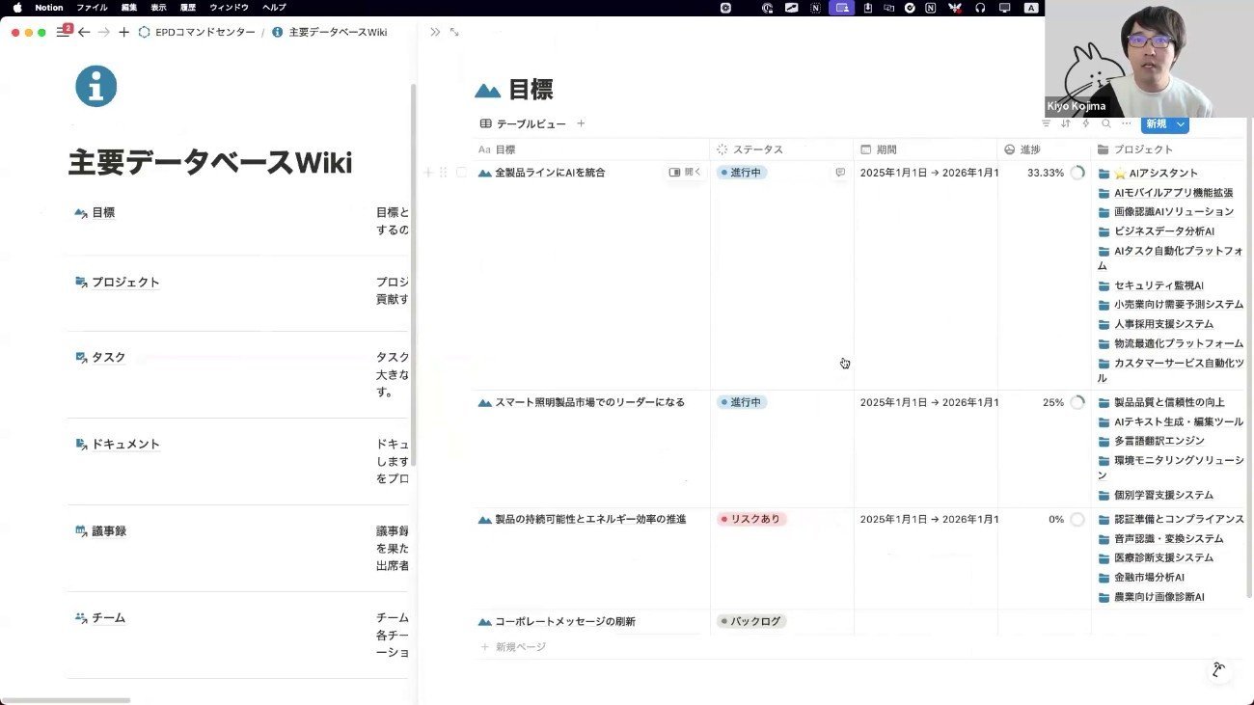Click the Wiki page vertical scrollbar

pos(414,275)
